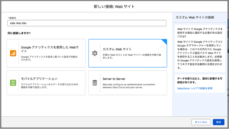Click the gear icon for カスタム Web サイト
Viewport: 229px width, 129px height.
[95, 53]
